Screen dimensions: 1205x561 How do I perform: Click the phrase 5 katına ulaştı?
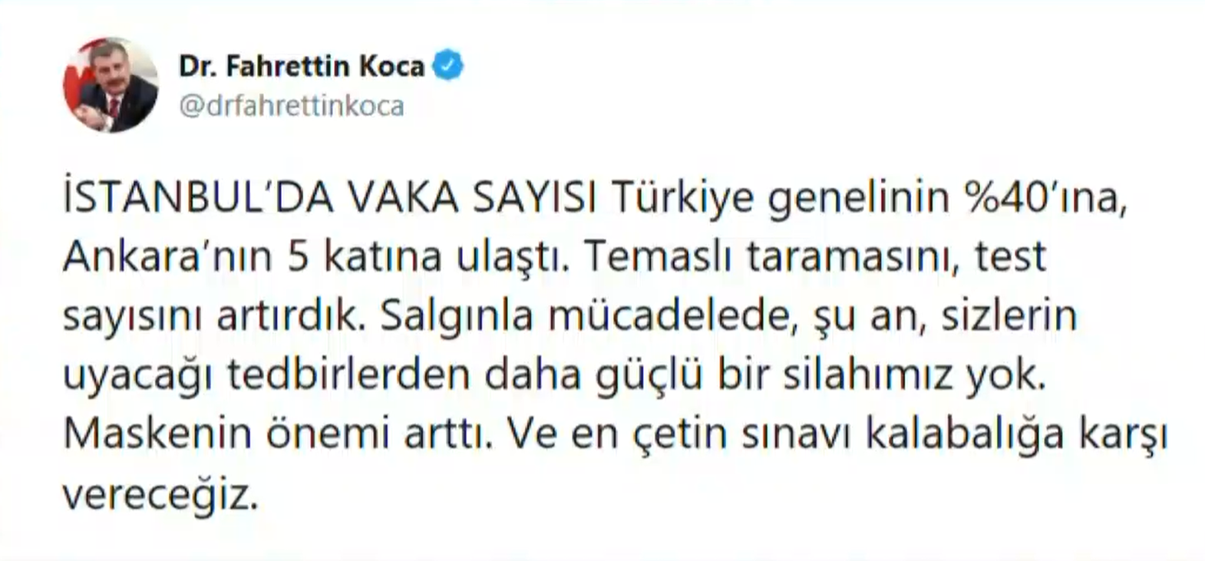click(x=428, y=259)
